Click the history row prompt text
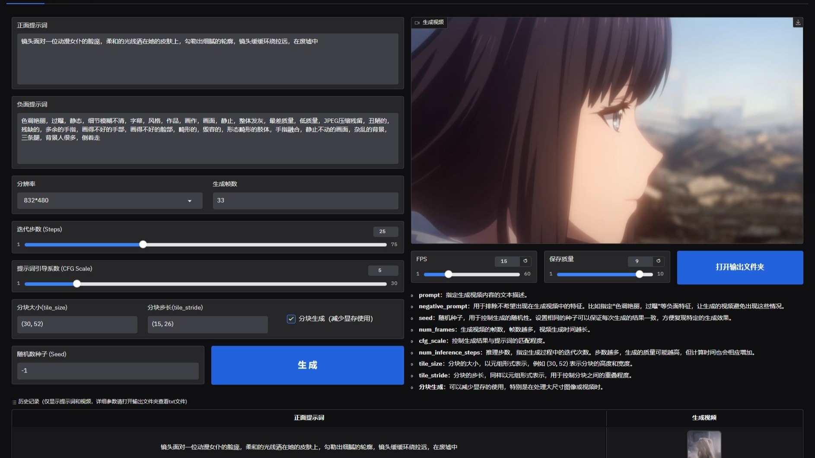815x458 pixels. click(309, 447)
